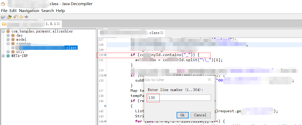Click the Open File toolbar icon
Image resolution: width=302 pixels, height=125 pixels.
(x=3, y=17)
